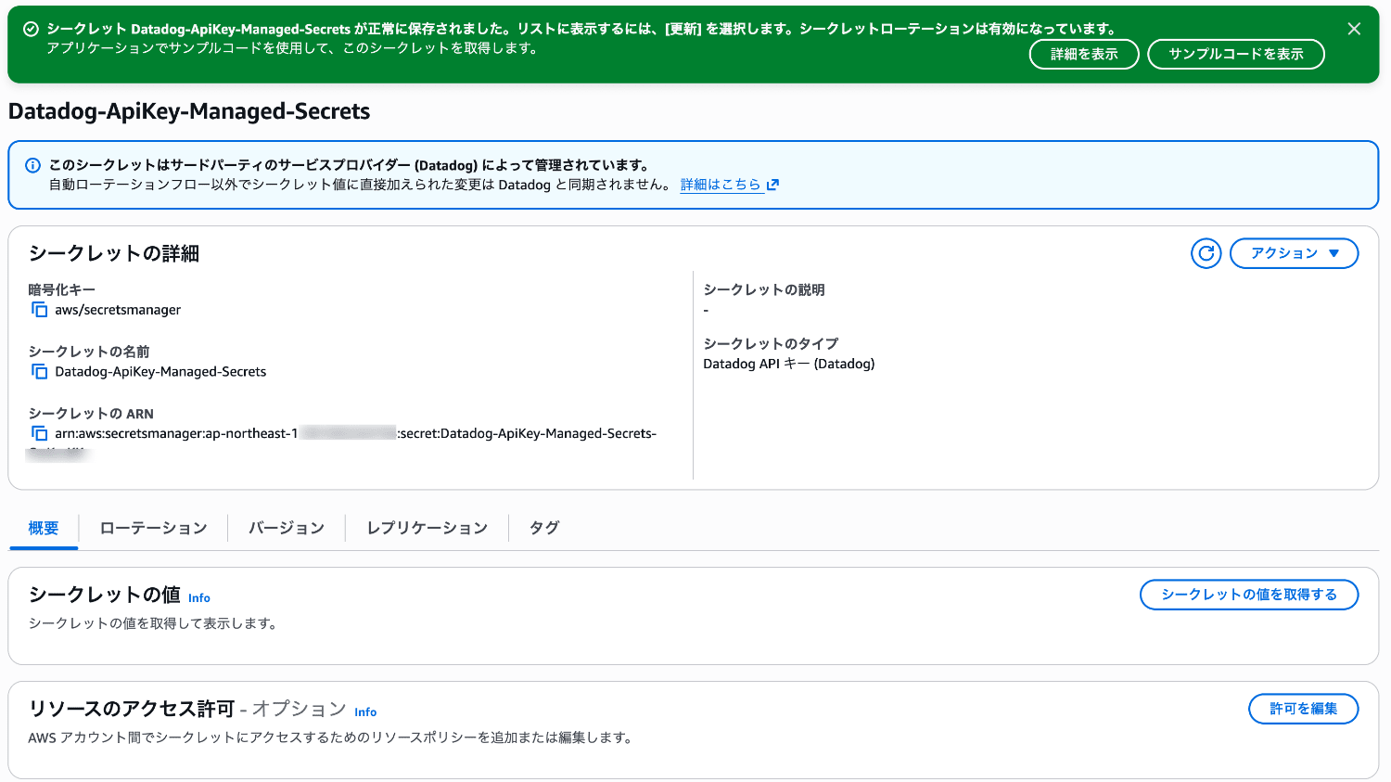Image resolution: width=1391 pixels, height=782 pixels.
Task: Copy the encryption key aws/secretsmanager
Action: [x=39, y=310]
